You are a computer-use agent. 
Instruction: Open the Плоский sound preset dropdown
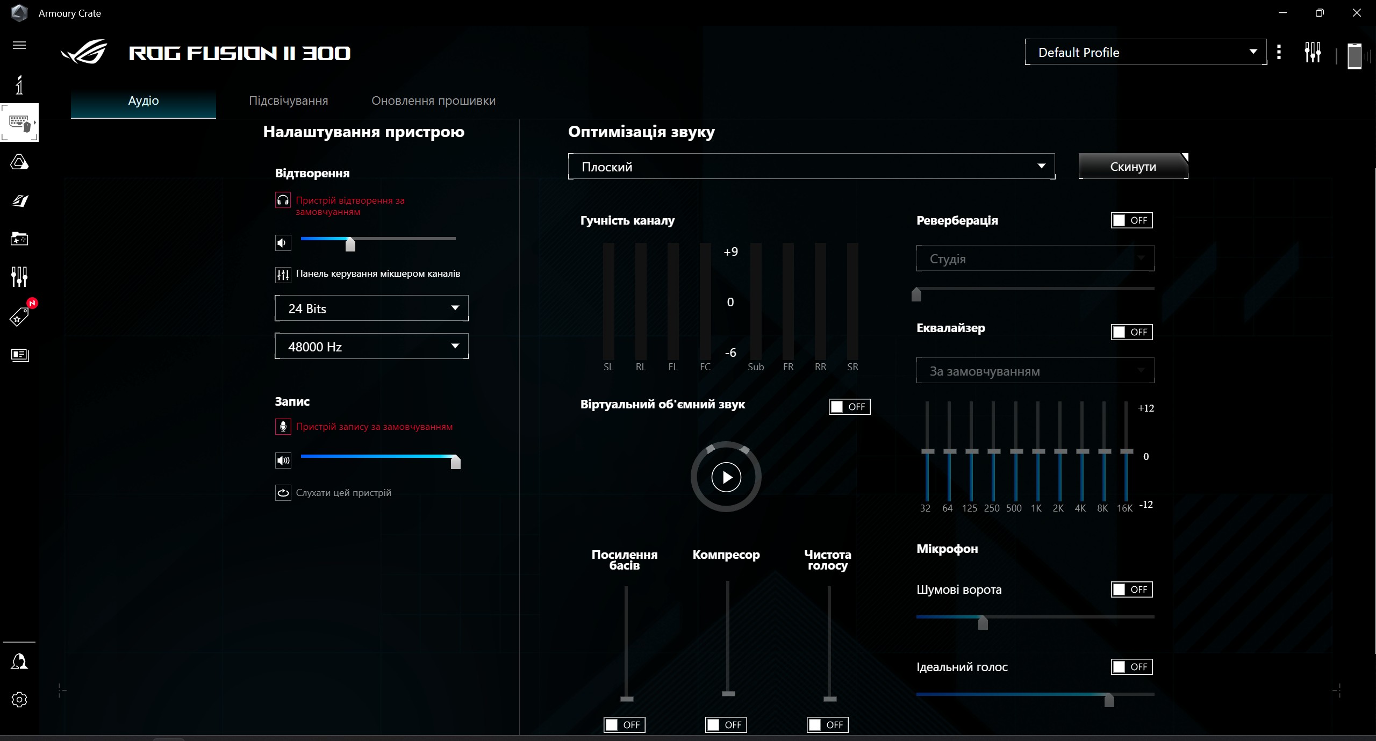coord(812,167)
